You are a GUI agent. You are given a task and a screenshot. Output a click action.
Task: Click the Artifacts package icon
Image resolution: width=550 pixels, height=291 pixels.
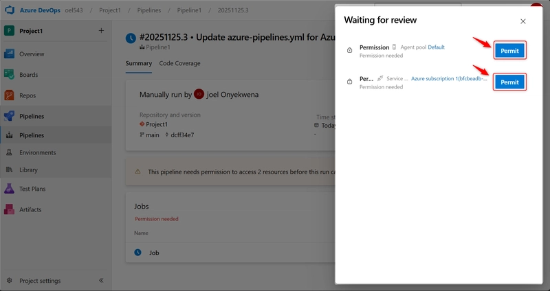click(x=10, y=209)
